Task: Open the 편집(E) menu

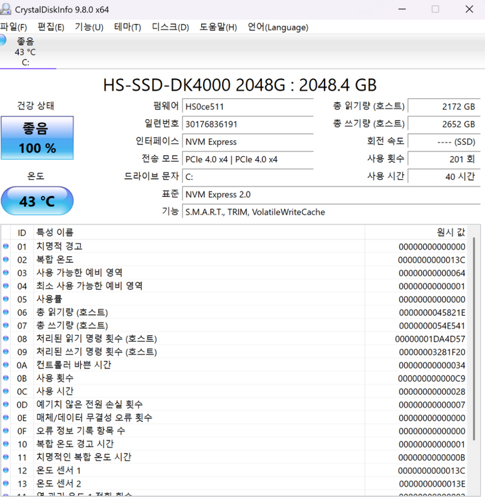Action: point(50,27)
